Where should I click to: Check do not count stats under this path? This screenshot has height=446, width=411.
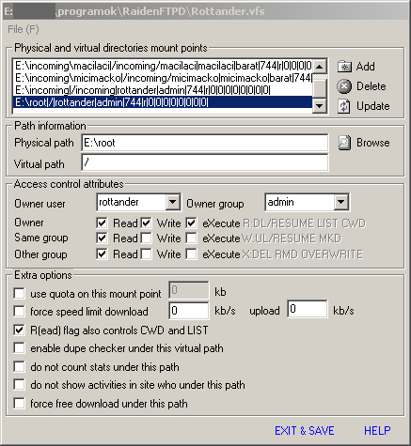[19, 366]
